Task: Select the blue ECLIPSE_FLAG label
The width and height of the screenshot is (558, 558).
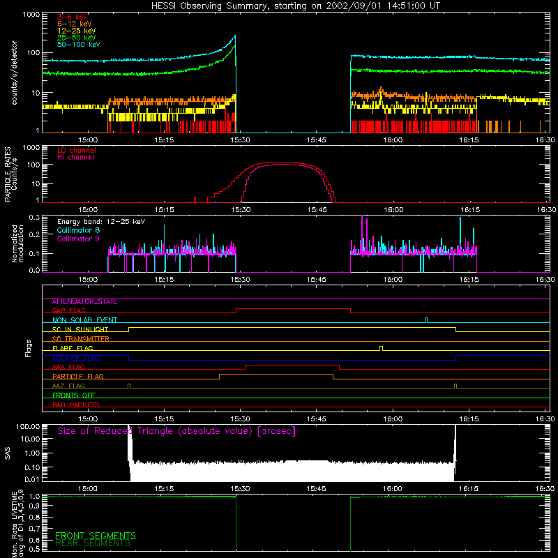Action: click(x=76, y=358)
